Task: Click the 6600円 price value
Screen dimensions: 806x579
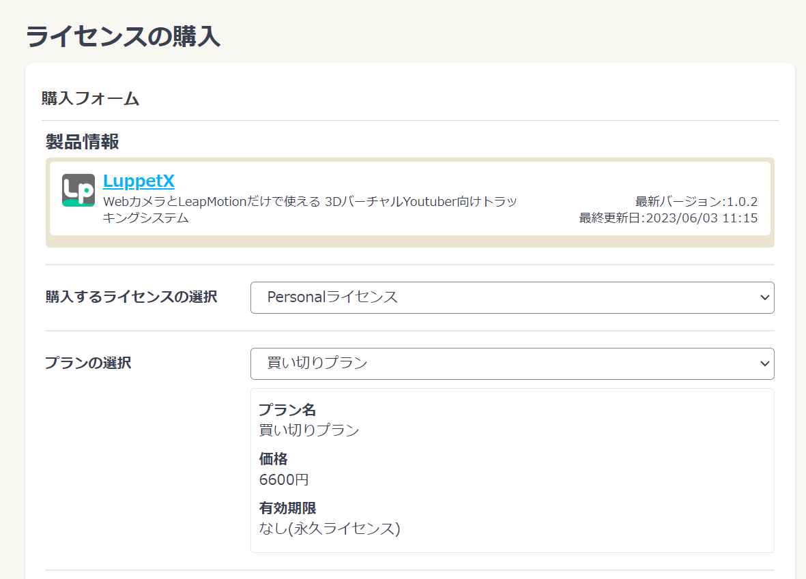Action: click(284, 479)
